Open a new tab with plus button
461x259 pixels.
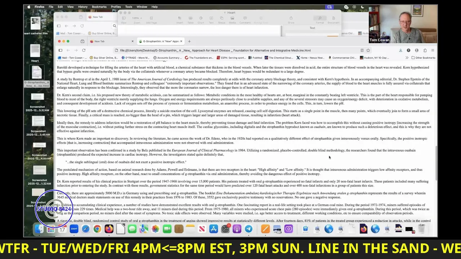coord(189,41)
